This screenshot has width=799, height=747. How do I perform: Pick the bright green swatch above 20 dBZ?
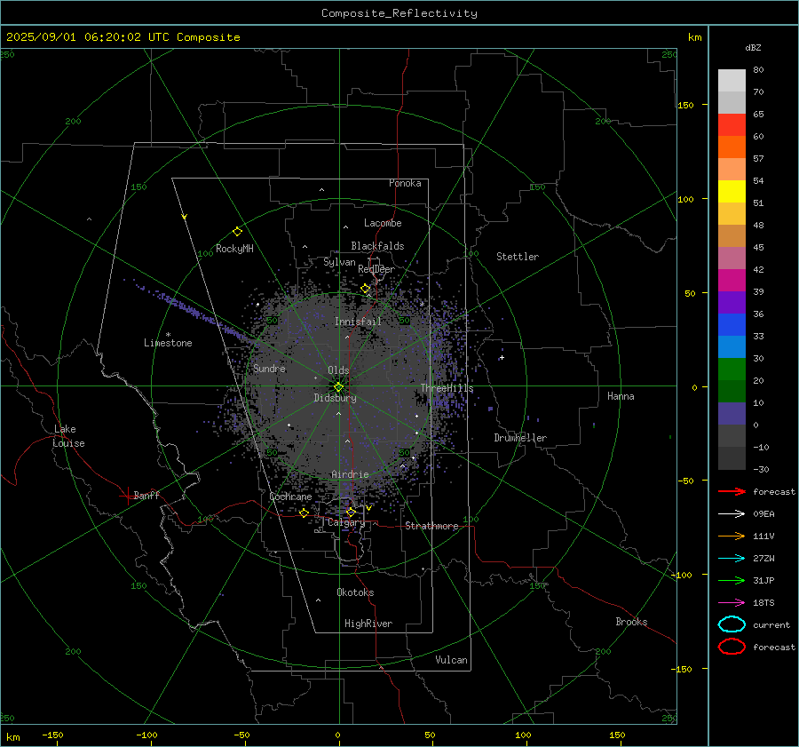[732, 370]
